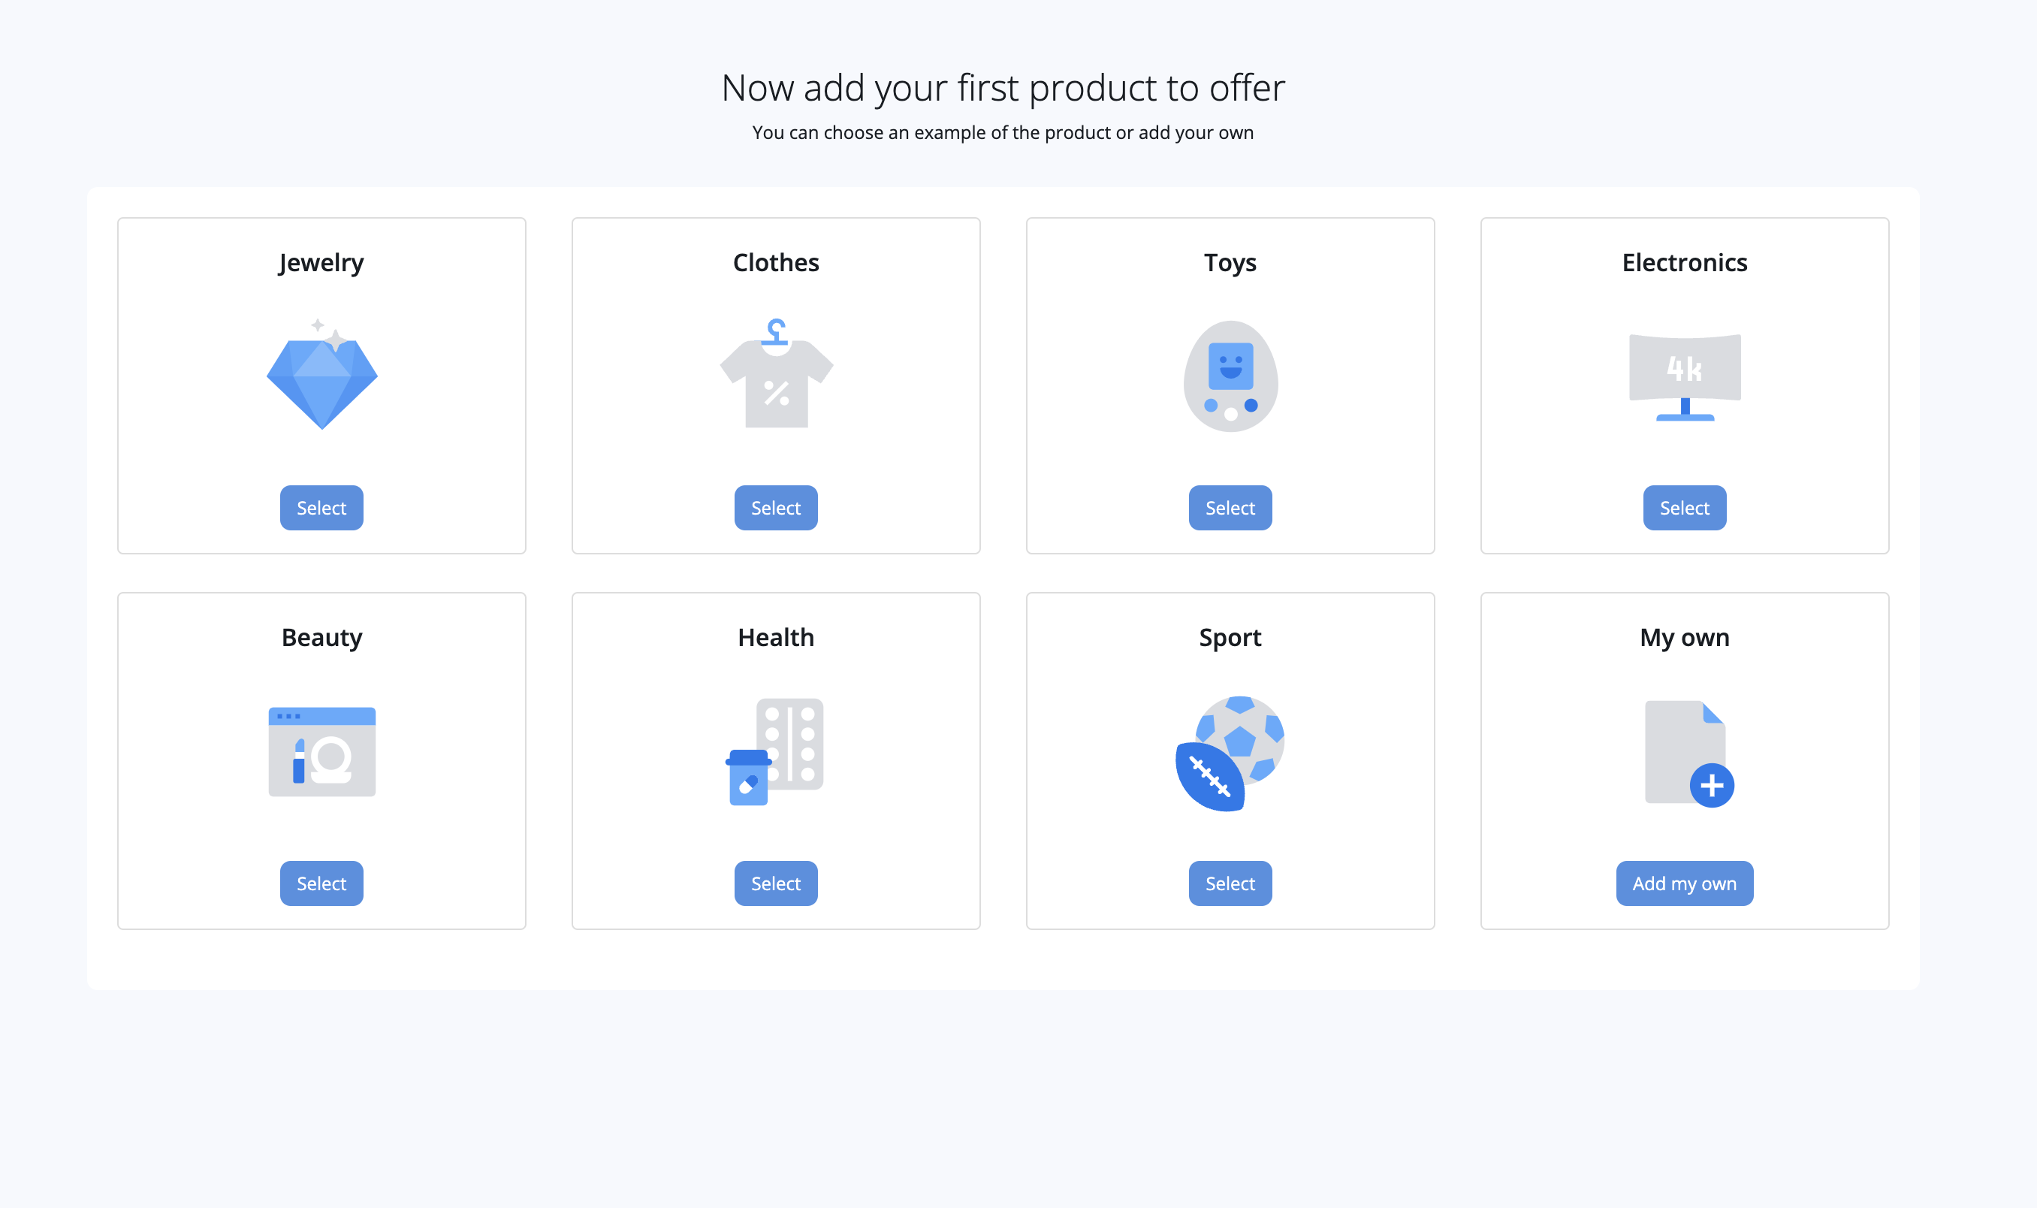Click the My own card heading

tap(1684, 637)
